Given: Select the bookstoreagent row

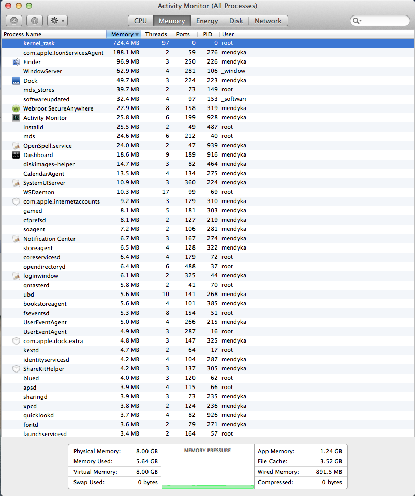Looking at the screenshot, I should click(x=208, y=304).
